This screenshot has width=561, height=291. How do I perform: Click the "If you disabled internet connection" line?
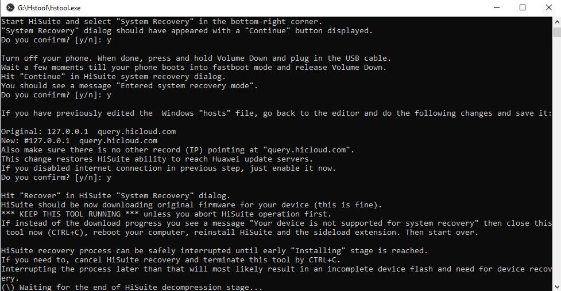[168, 168]
